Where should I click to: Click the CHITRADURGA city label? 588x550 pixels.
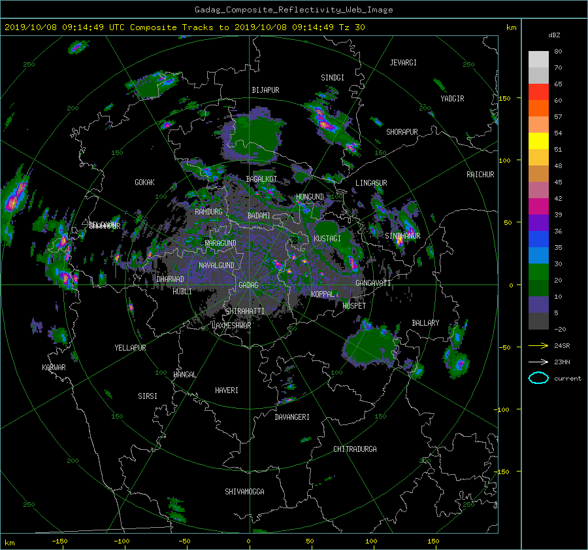pos(355,449)
